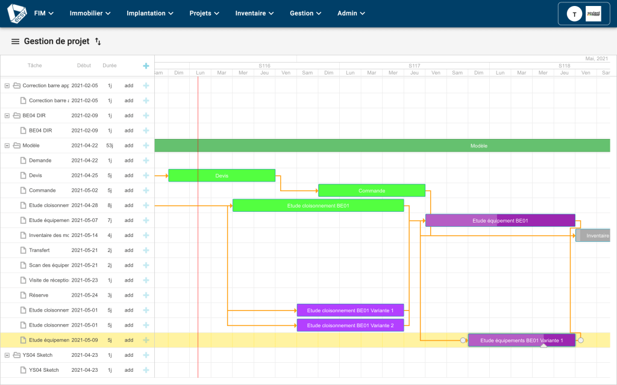Click the sort arrows icon beside Gestion de projet
The image size is (617, 385).
(96, 42)
